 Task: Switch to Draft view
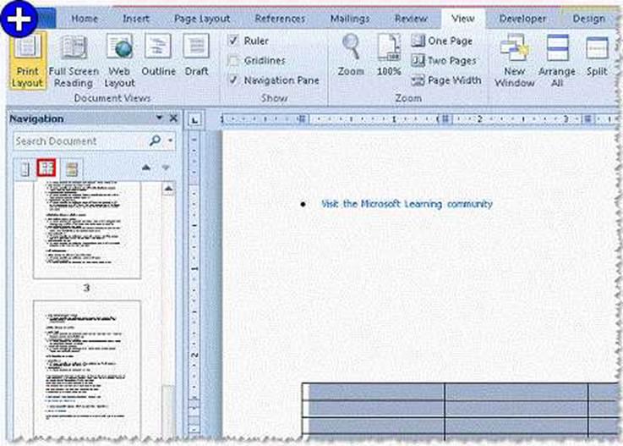click(x=196, y=59)
